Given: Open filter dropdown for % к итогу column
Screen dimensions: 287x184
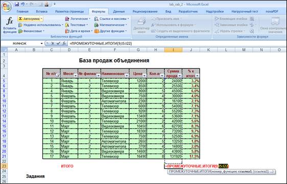Looking at the screenshot, I should 197,75.
